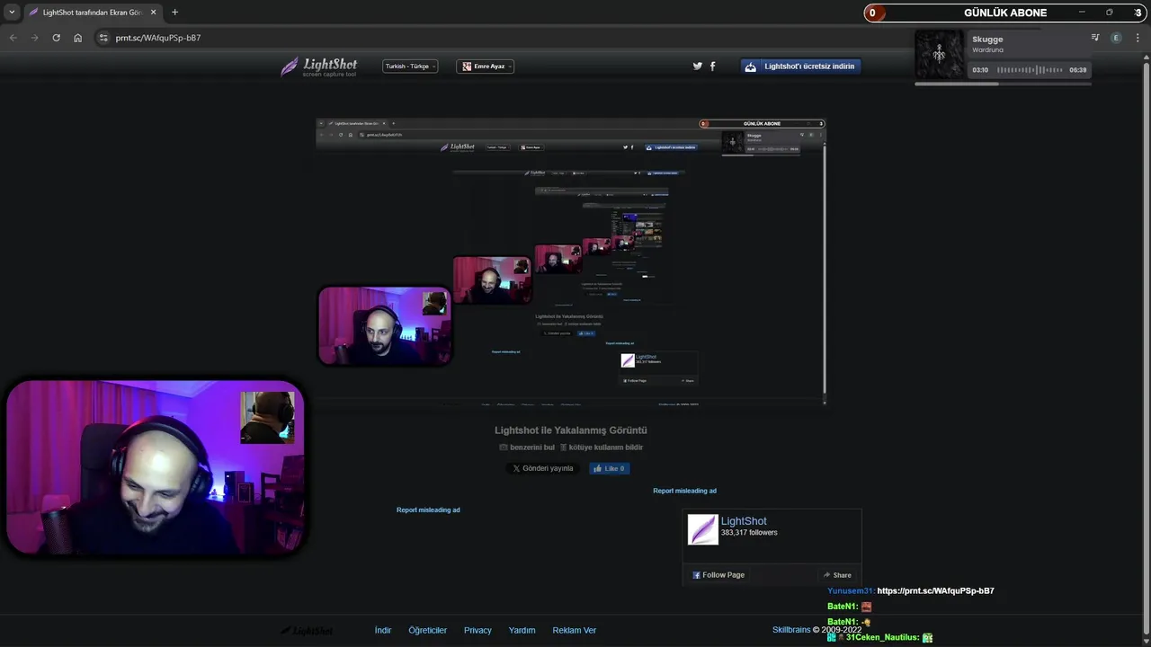Open the Emre Ayaz account dropdown

(486, 66)
